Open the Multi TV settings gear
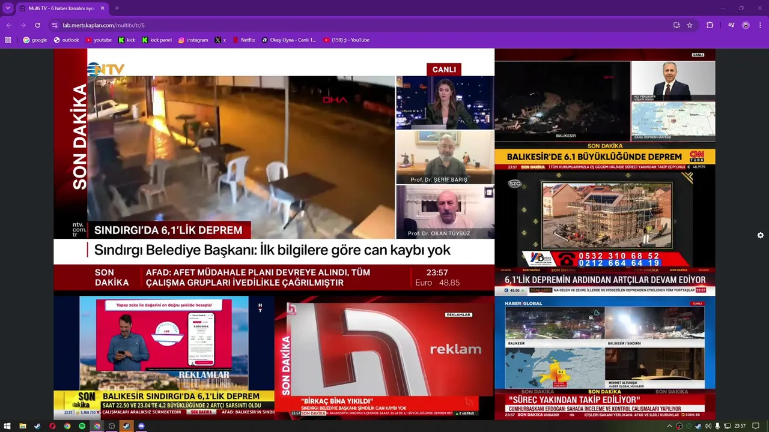769x432 pixels. (761, 235)
